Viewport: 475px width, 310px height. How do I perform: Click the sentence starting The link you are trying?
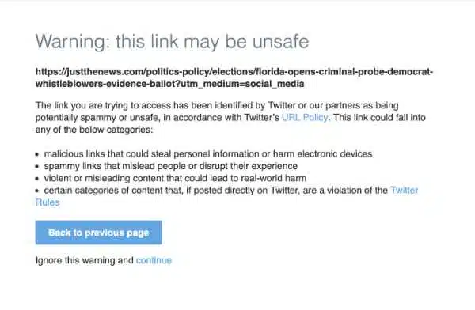coord(217,105)
